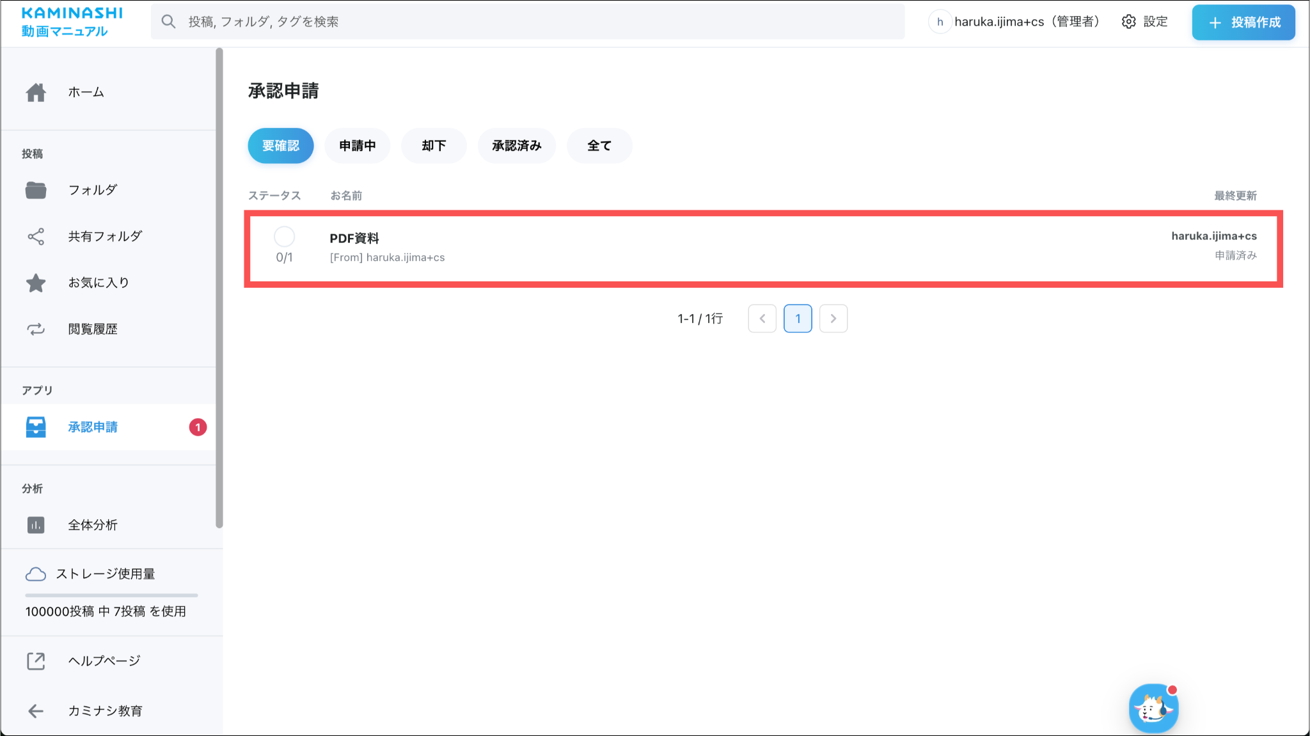Image resolution: width=1310 pixels, height=736 pixels.
Task: Open Favorites star icon
Action: click(x=36, y=283)
